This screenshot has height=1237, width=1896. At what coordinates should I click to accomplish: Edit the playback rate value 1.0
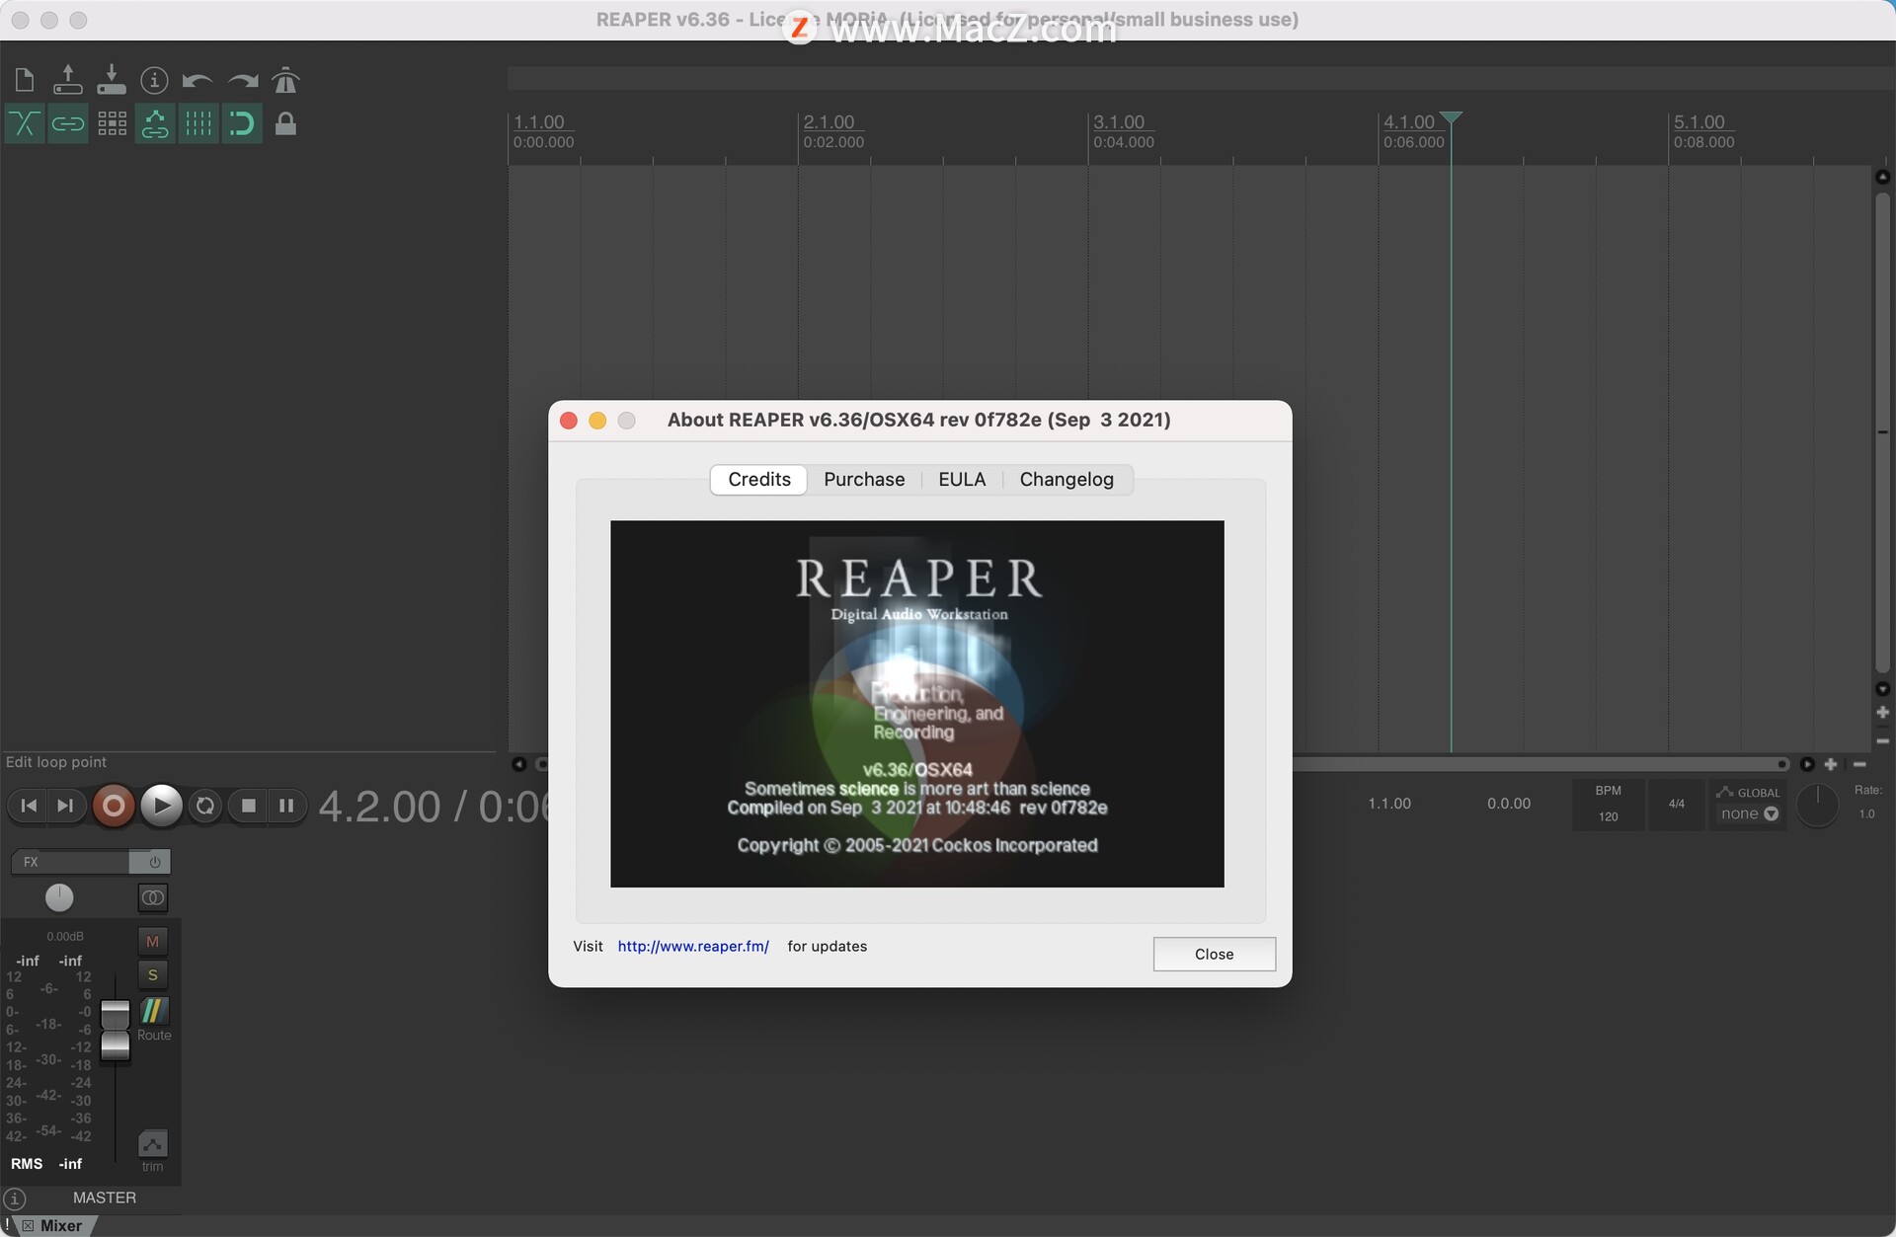coord(1866,814)
